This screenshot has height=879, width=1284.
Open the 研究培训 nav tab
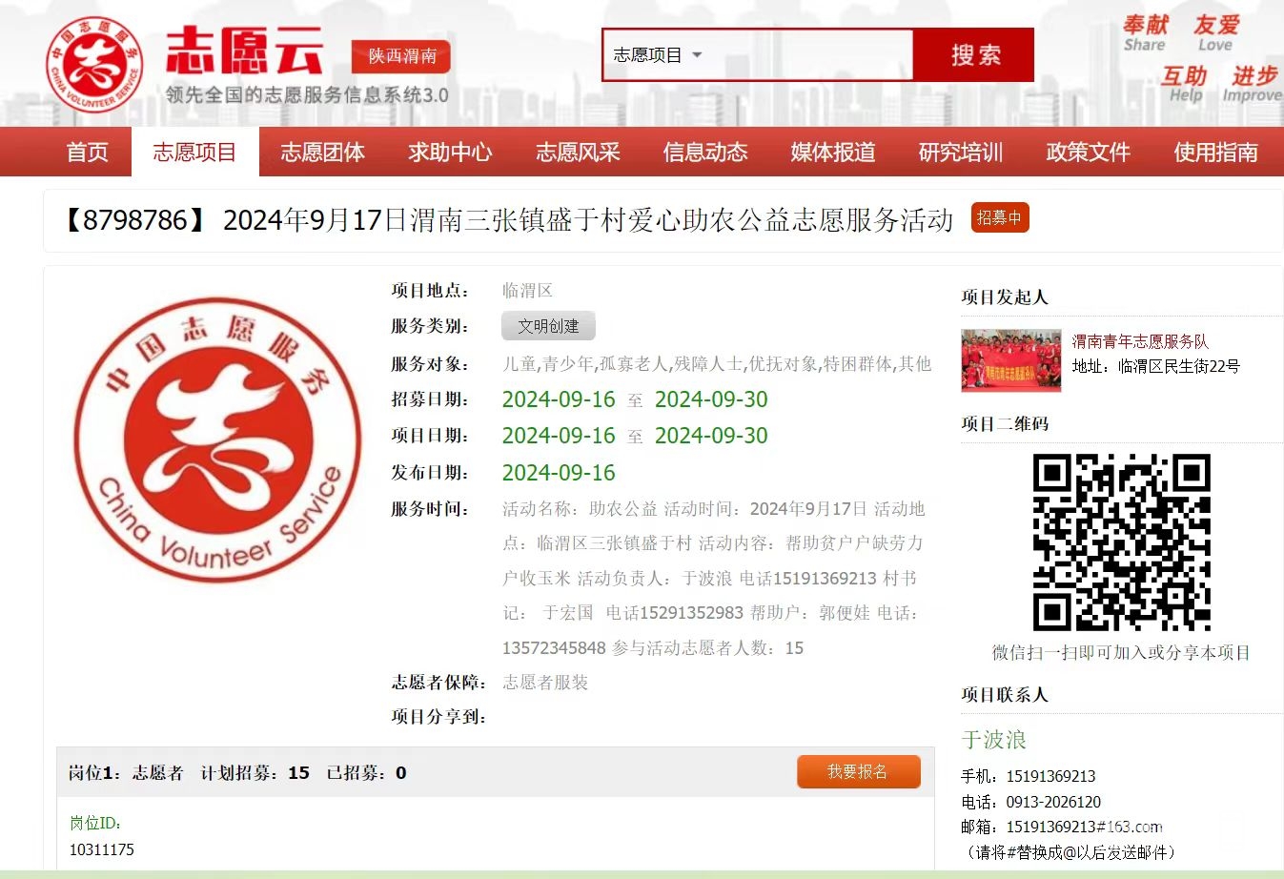961,153
